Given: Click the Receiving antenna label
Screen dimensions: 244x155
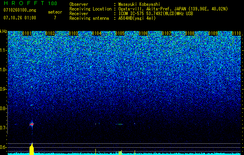Looking at the screenshot, I should pos(89,18).
